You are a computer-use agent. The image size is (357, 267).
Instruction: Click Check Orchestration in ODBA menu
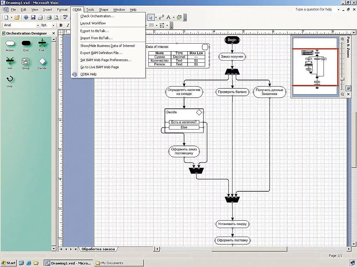(97, 16)
